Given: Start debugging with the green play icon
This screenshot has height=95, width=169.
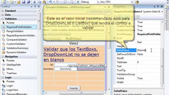Looking at the screenshot, I should click(x=78, y=2).
